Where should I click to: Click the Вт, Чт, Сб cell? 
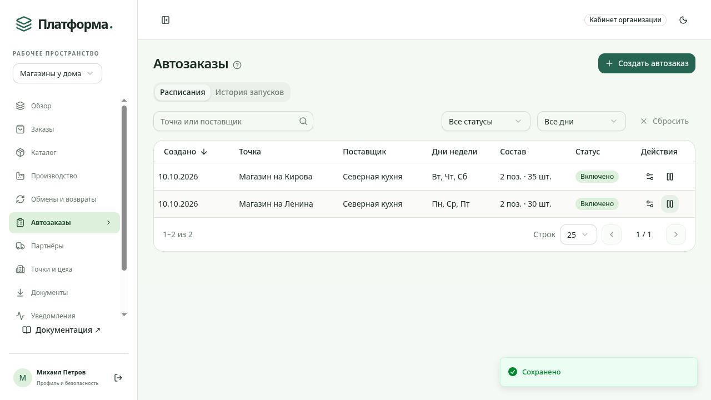point(449,177)
